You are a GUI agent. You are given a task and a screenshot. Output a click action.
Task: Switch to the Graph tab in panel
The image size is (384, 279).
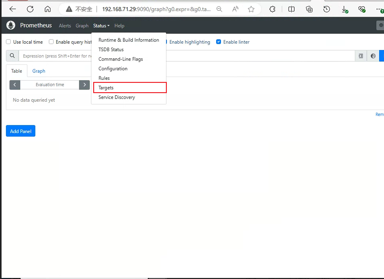(39, 71)
